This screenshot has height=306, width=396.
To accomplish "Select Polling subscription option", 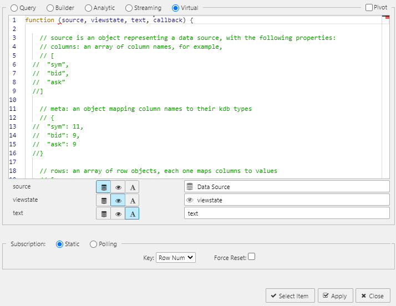I will click(x=93, y=244).
